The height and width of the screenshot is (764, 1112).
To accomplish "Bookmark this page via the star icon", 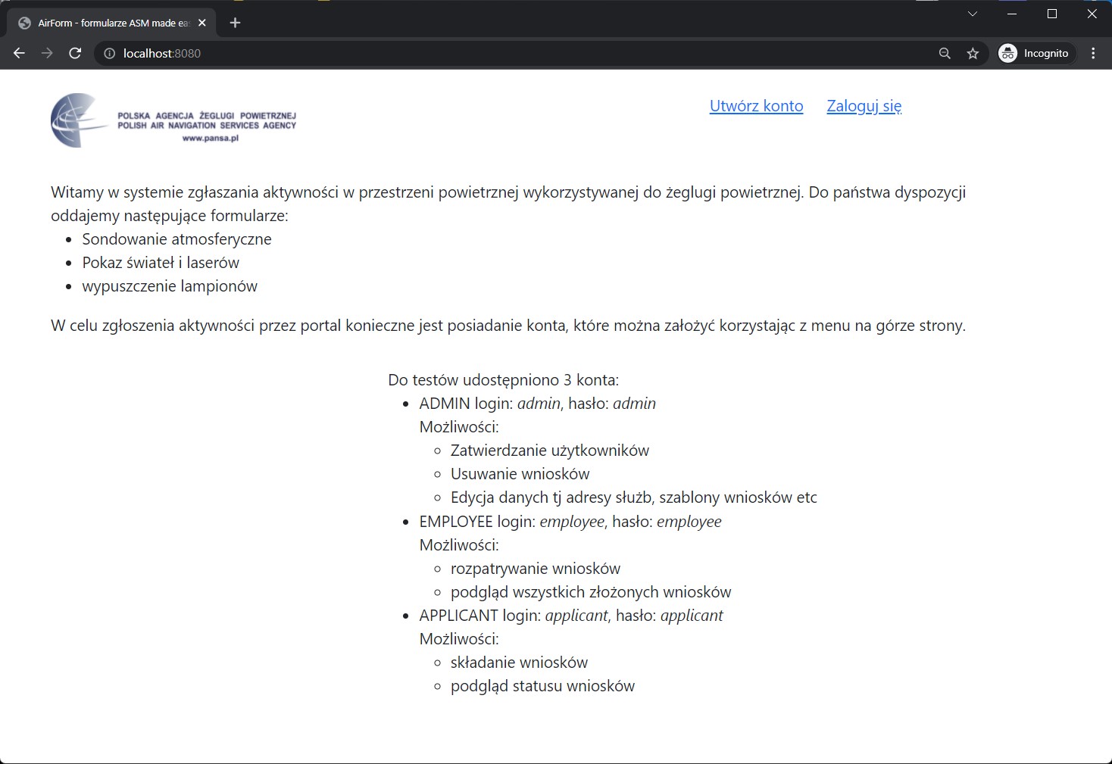I will [x=973, y=53].
